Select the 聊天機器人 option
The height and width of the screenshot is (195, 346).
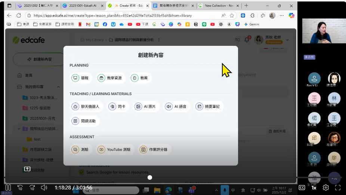pos(86,107)
